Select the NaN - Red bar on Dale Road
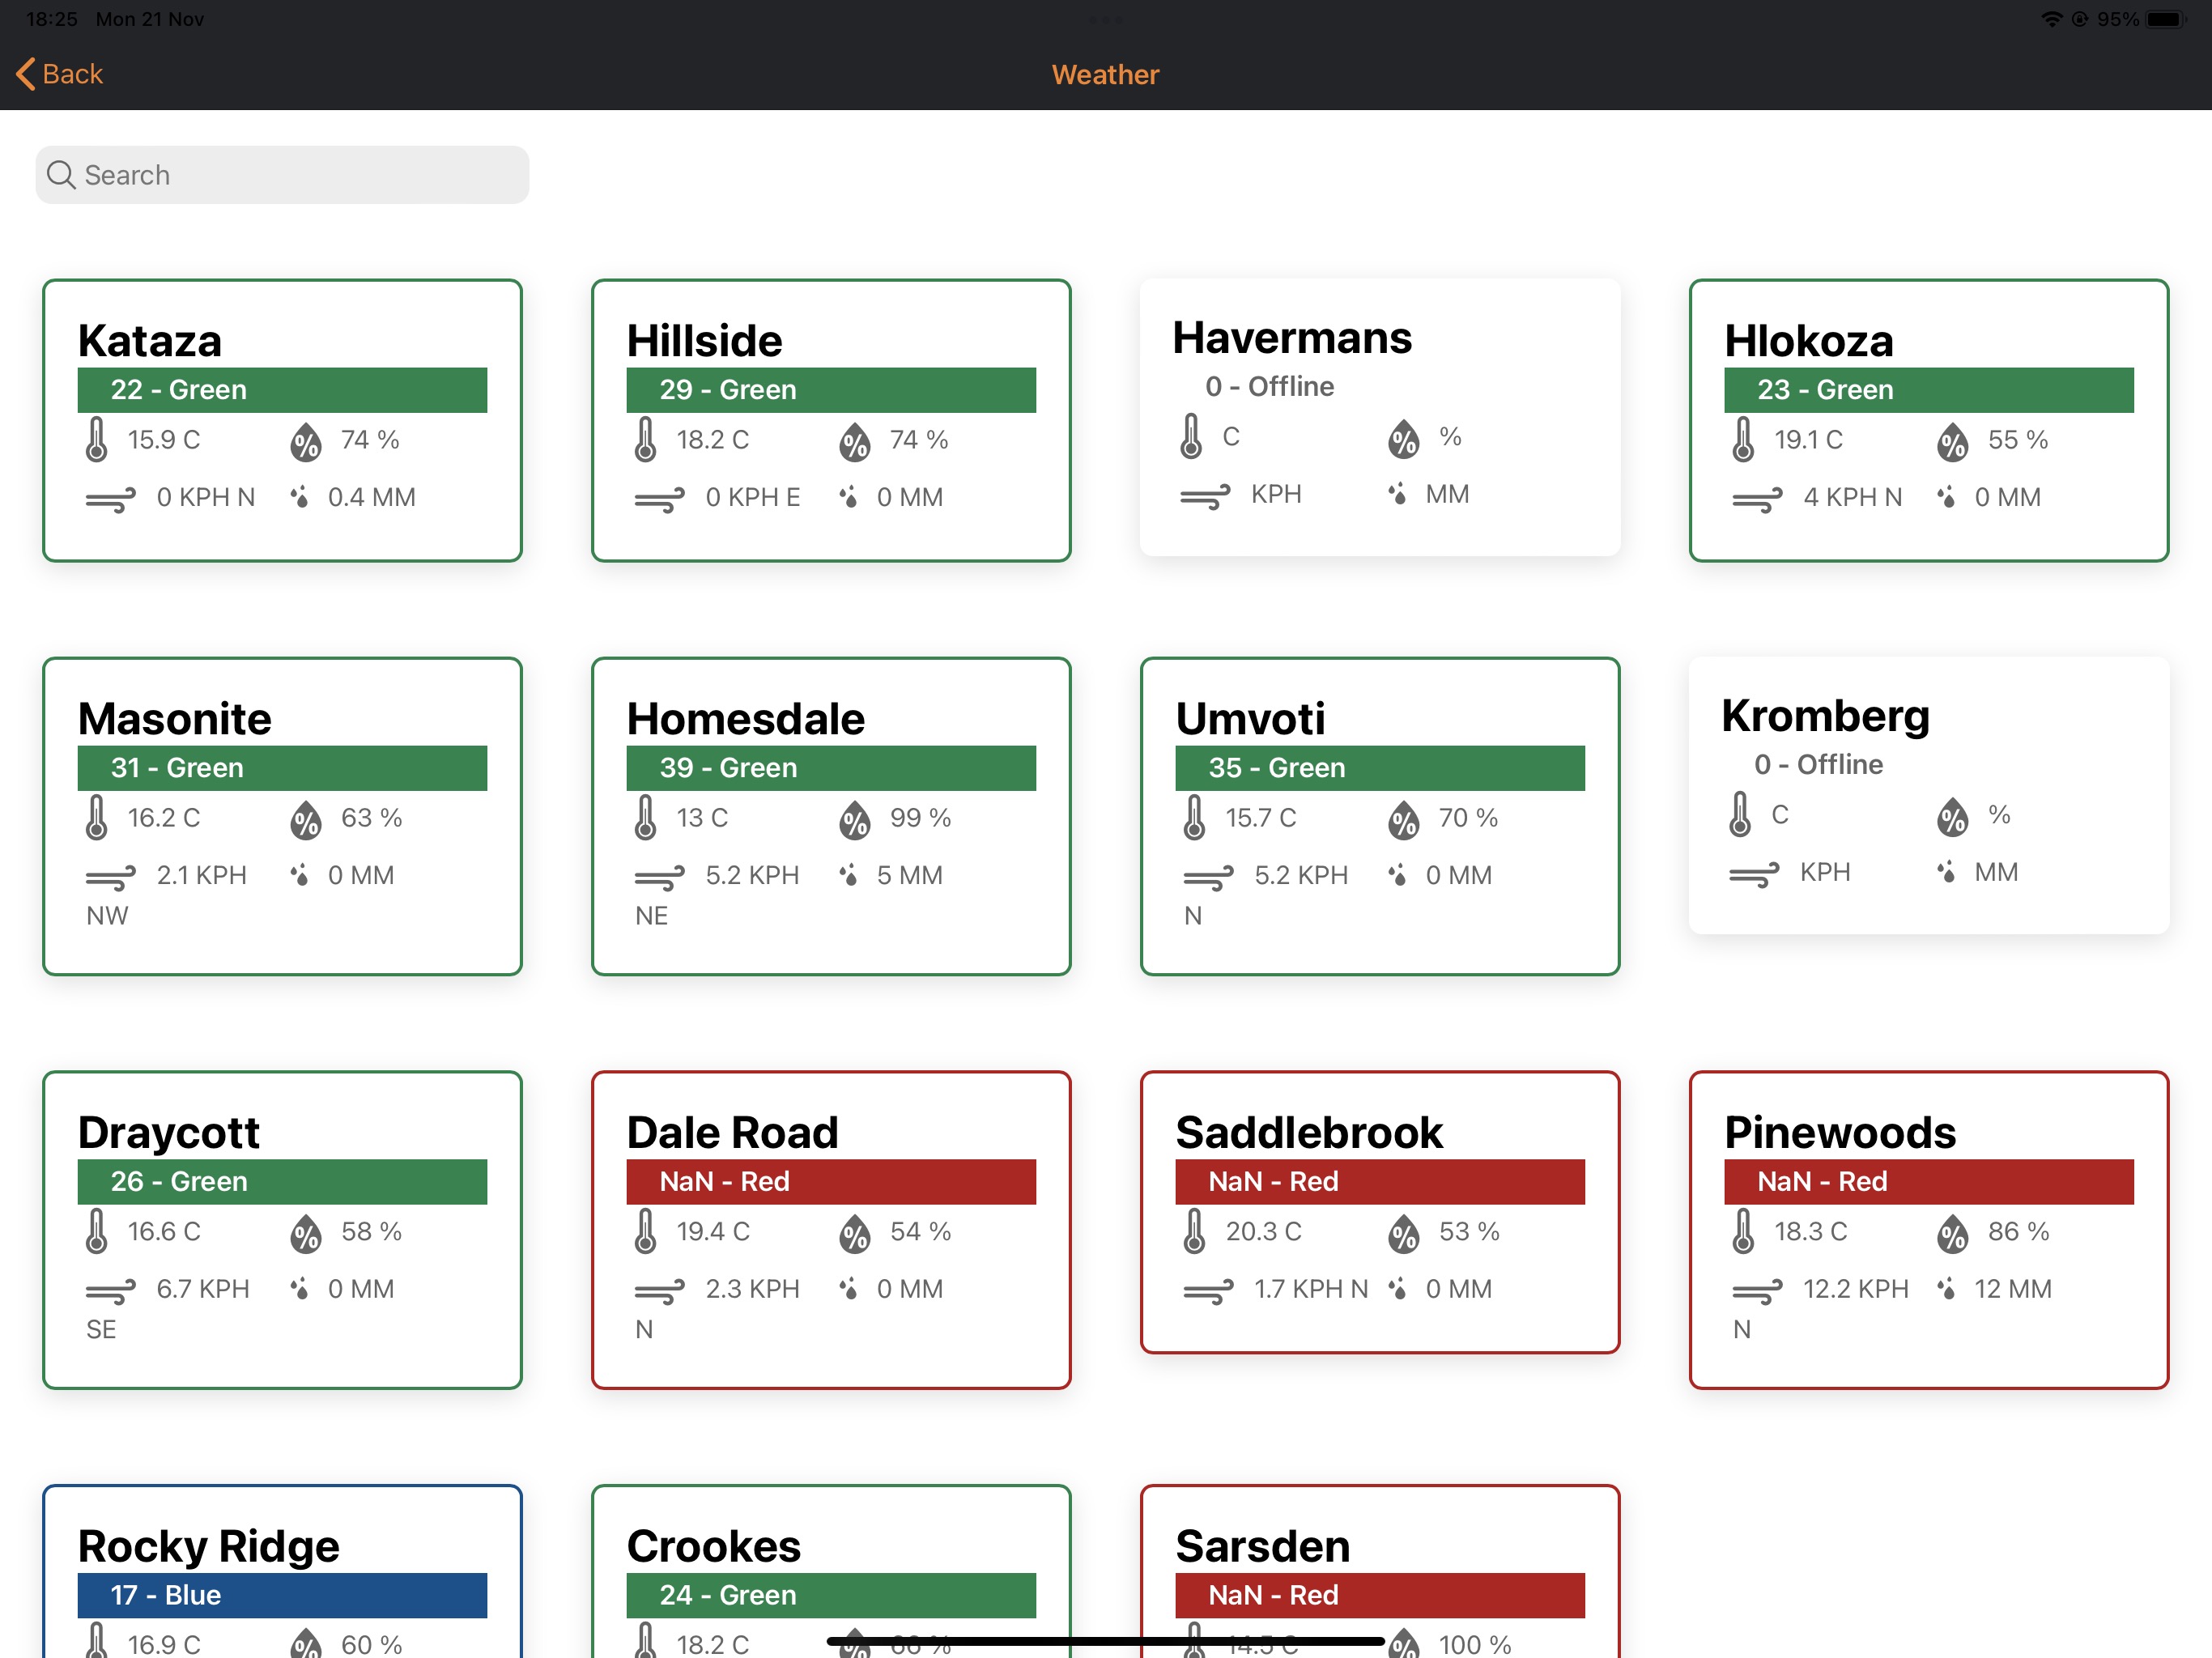This screenshot has width=2212, height=1658. pos(830,1182)
